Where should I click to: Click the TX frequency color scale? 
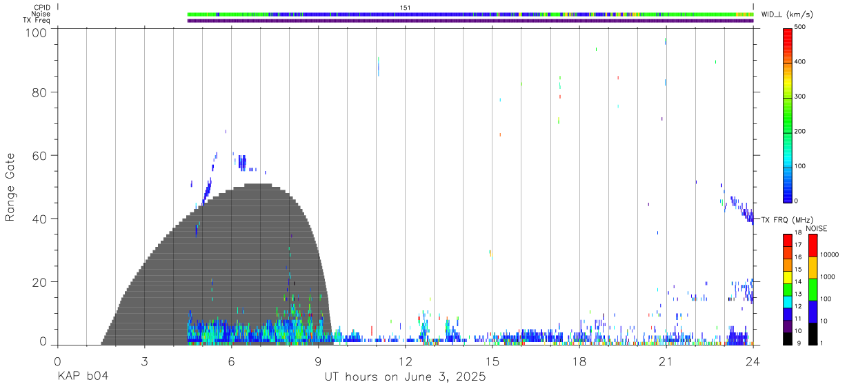tap(788, 288)
